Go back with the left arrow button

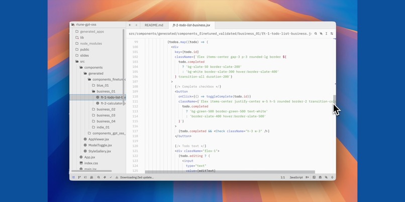pos(130,25)
